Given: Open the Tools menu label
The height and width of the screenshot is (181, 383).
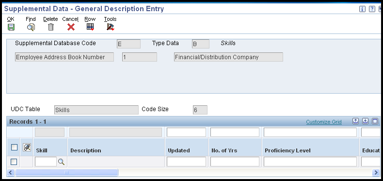Looking at the screenshot, I should 110,19.
